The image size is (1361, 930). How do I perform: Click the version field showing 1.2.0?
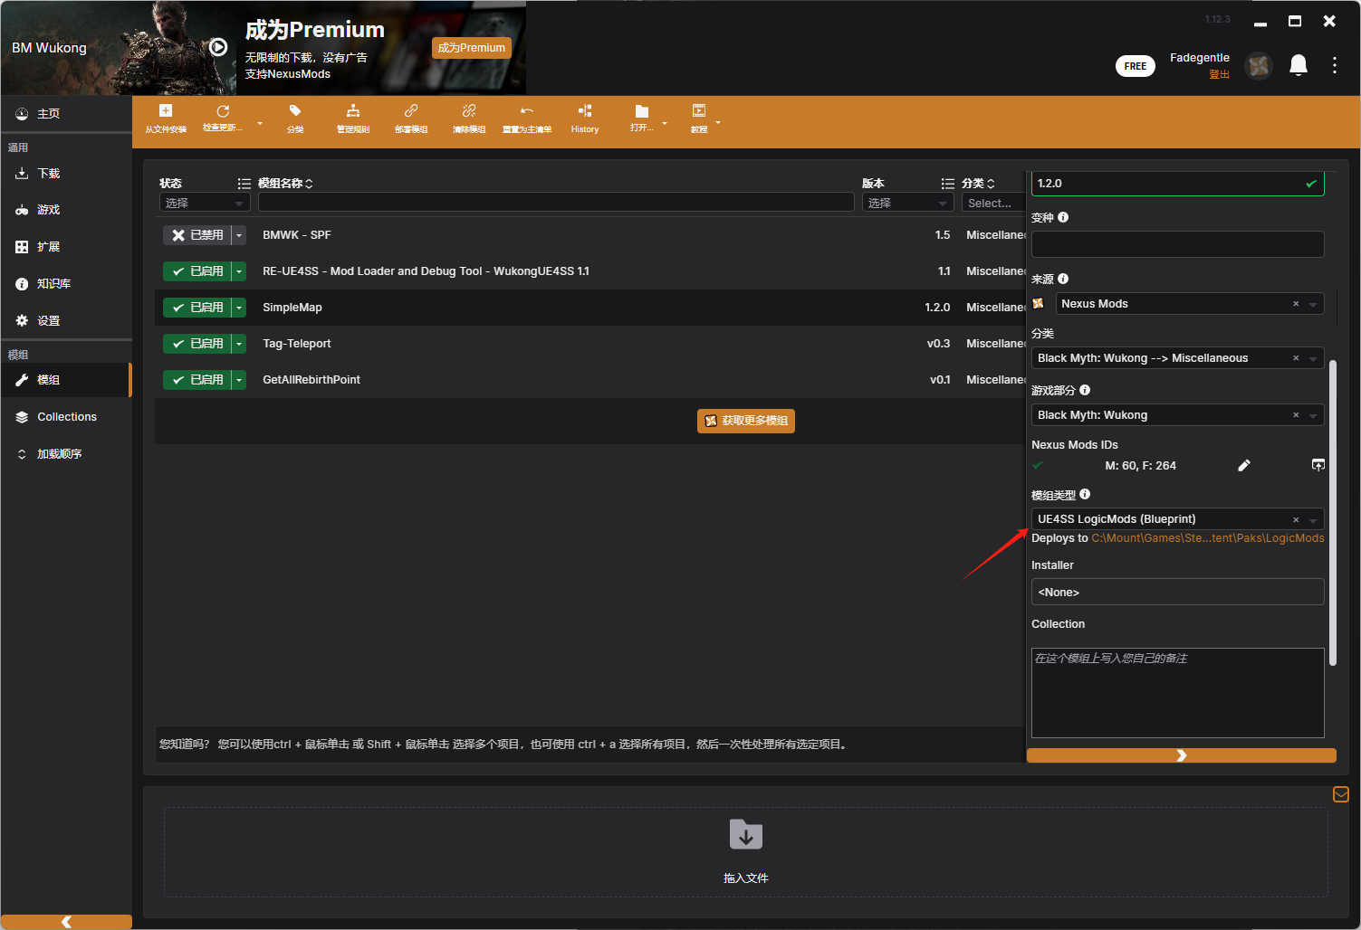pos(1178,184)
